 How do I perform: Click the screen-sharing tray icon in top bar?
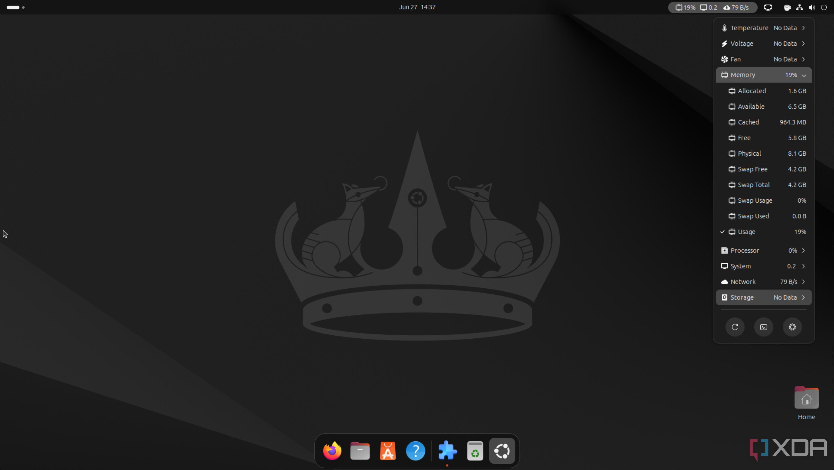click(x=768, y=7)
